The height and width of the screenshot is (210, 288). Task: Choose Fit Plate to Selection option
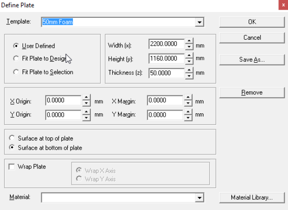click(x=16, y=72)
